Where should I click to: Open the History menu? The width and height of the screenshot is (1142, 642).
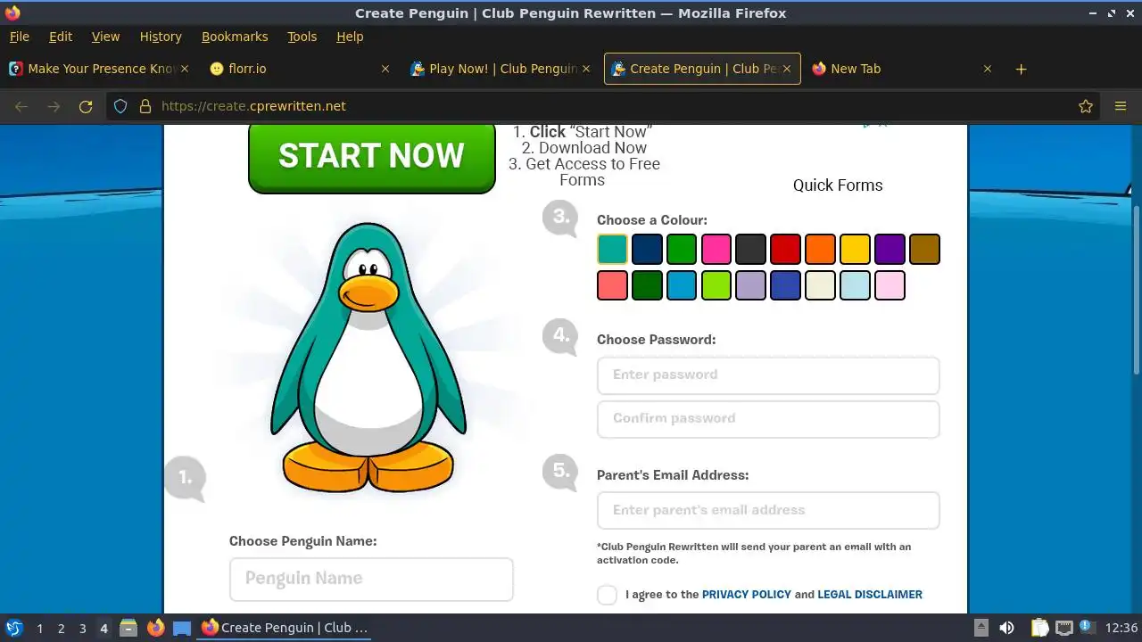[x=161, y=37]
